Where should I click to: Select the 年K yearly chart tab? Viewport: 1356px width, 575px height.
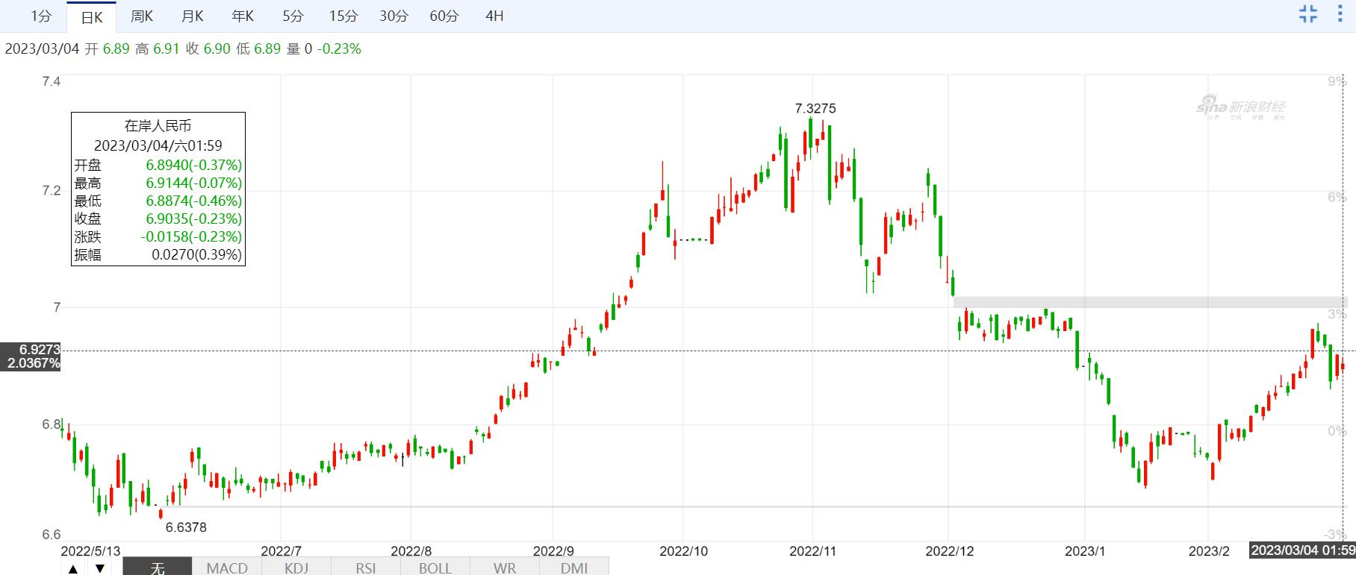243,16
